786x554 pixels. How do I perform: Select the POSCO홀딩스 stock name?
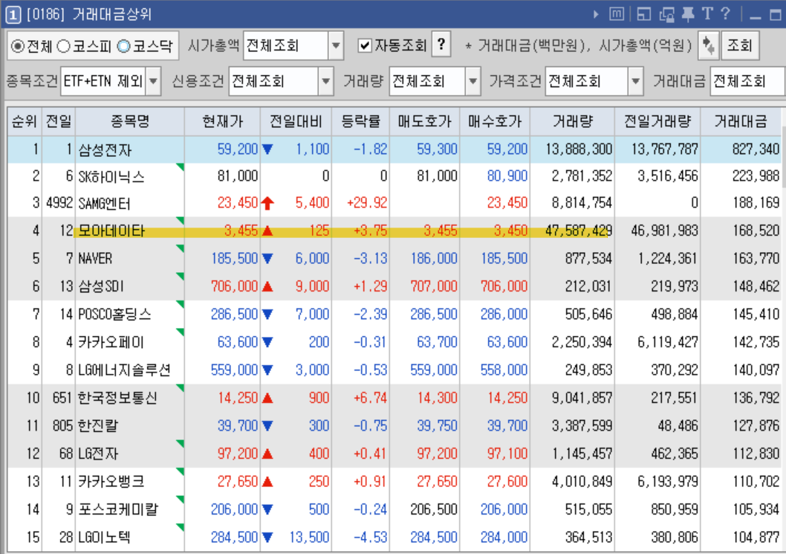tap(115, 314)
